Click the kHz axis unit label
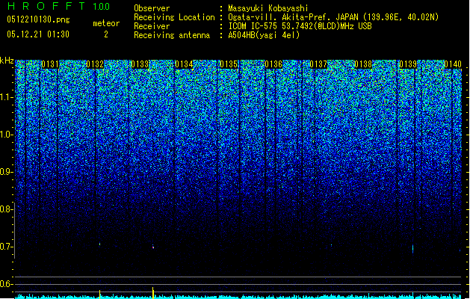 pyautogui.click(x=7, y=61)
